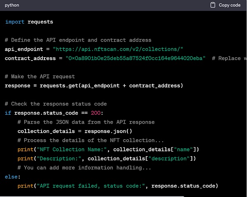The image size is (247, 197).
Task: Click the 'else:' keyword line
Action: (13, 177)
